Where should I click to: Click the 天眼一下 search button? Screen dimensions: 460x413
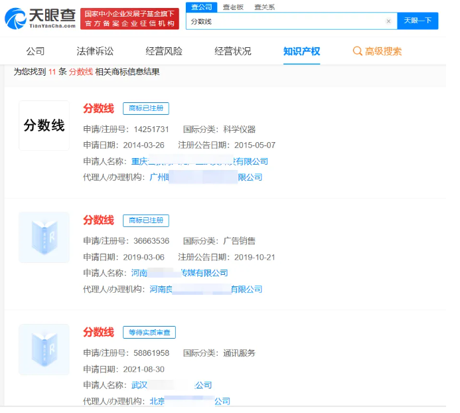pyautogui.click(x=418, y=21)
